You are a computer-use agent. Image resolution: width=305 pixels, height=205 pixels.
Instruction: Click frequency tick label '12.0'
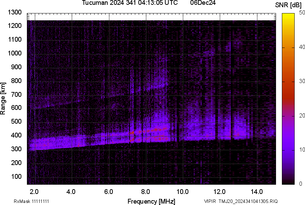point(220,192)
